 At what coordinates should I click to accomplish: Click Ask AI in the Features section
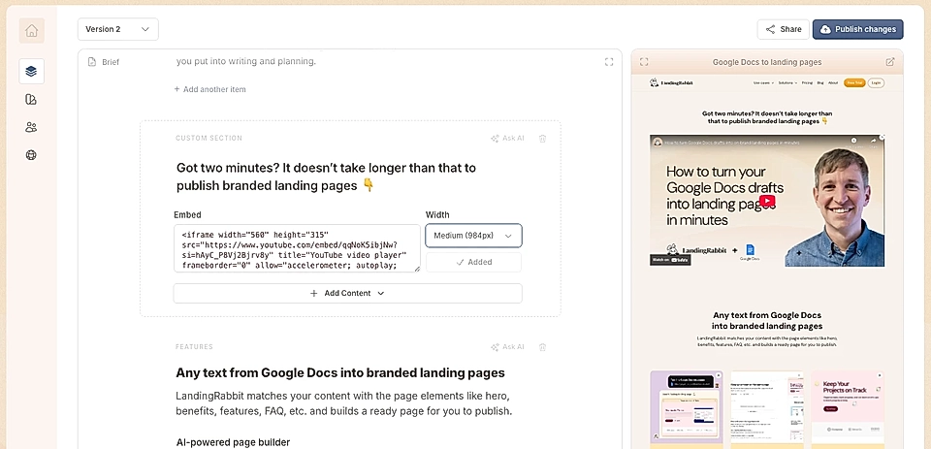tap(507, 347)
